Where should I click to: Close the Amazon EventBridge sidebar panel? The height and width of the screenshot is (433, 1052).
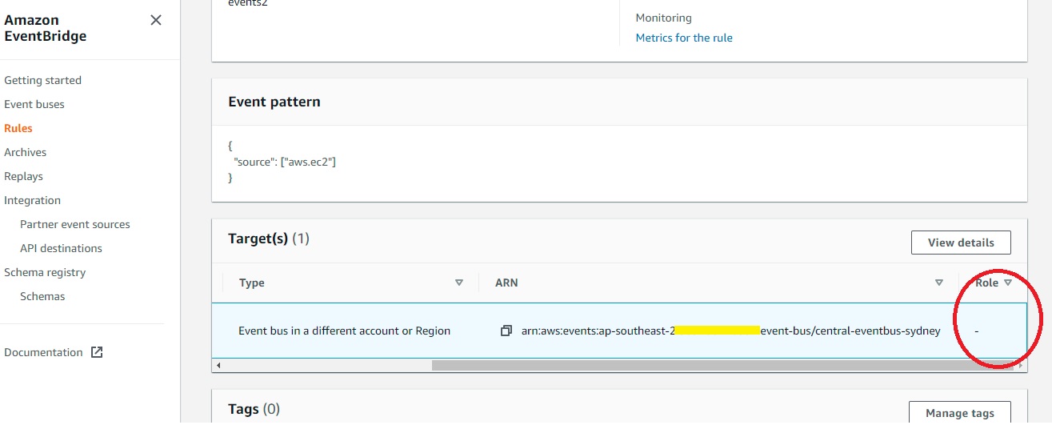(156, 20)
